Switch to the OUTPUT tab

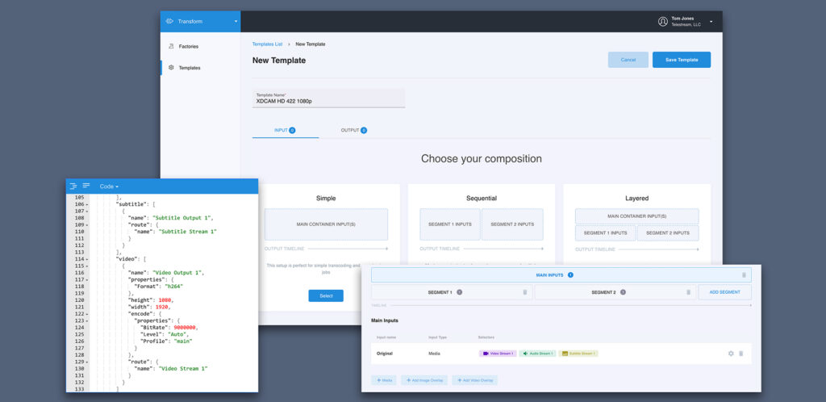353,130
